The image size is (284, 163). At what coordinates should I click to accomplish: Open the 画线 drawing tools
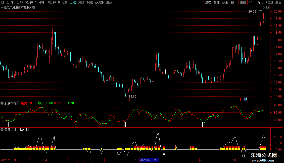243,2
